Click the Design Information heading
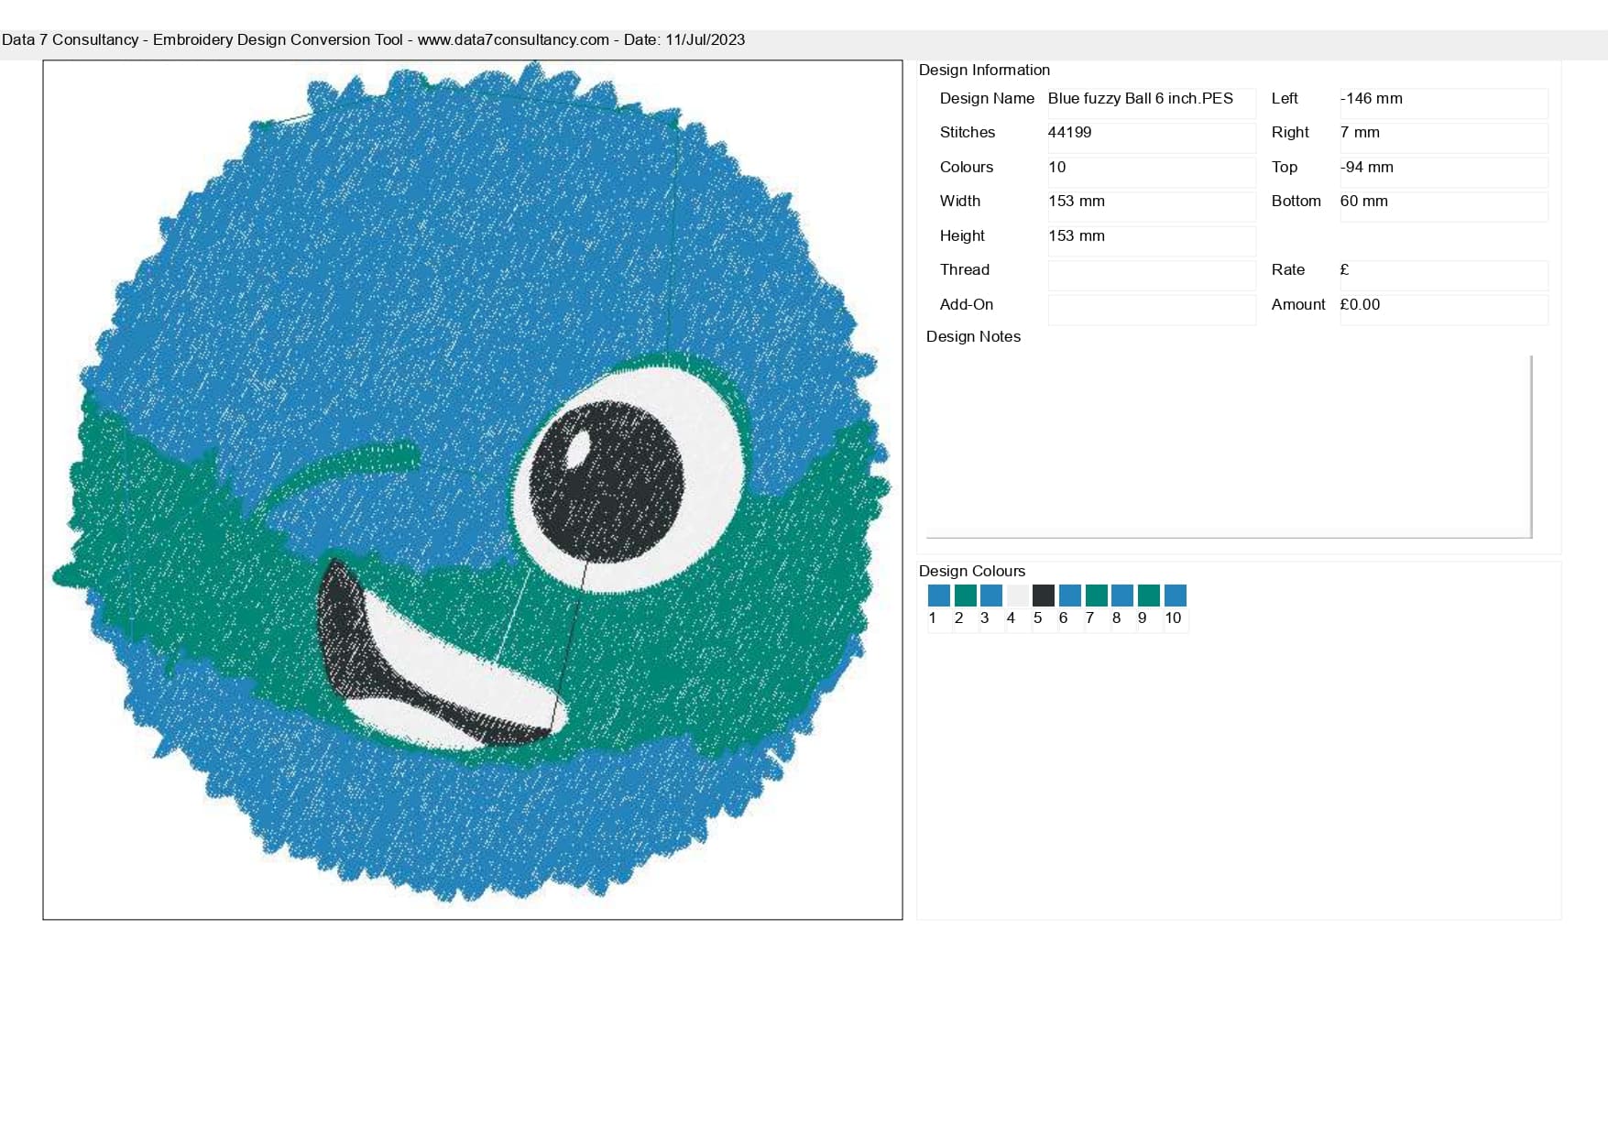The image size is (1608, 1137). (x=984, y=70)
